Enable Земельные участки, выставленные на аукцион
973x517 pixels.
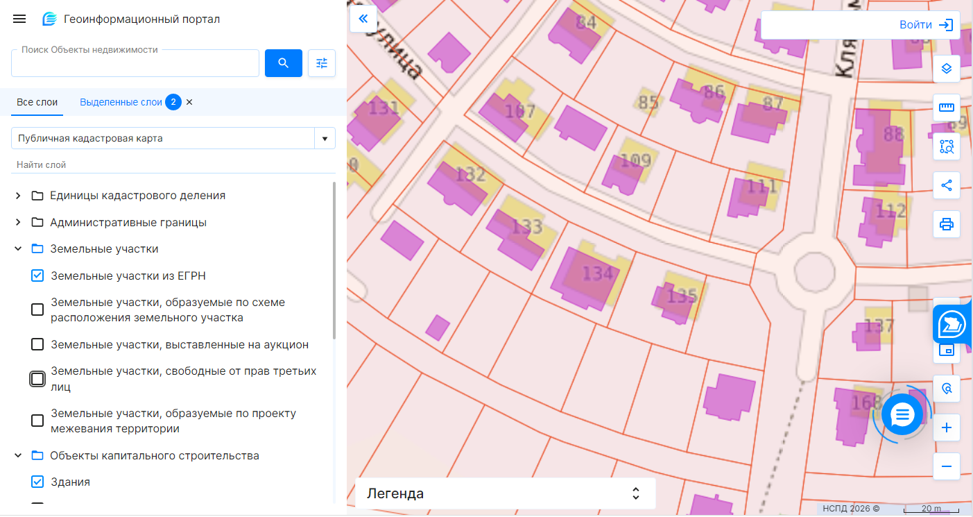point(38,345)
